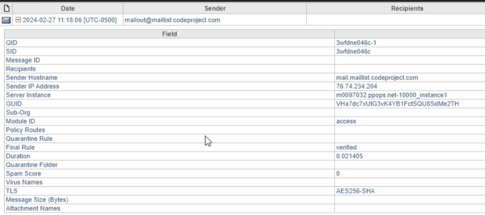This screenshot has width=485, height=215.
Task: Click the Sender Hostname field row
Action: [x=245, y=78]
